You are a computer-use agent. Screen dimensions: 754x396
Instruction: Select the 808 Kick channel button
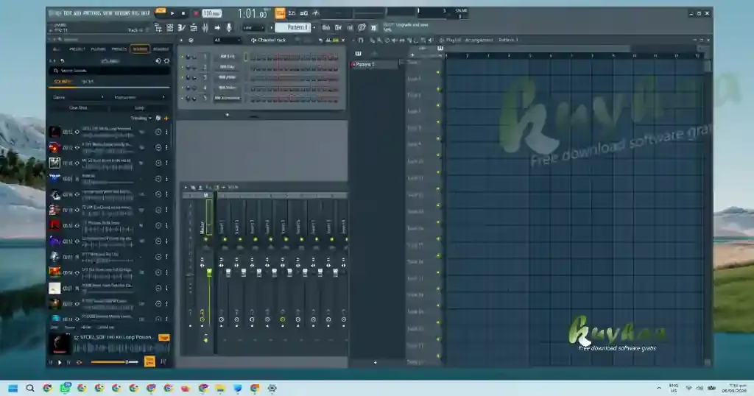click(x=227, y=57)
